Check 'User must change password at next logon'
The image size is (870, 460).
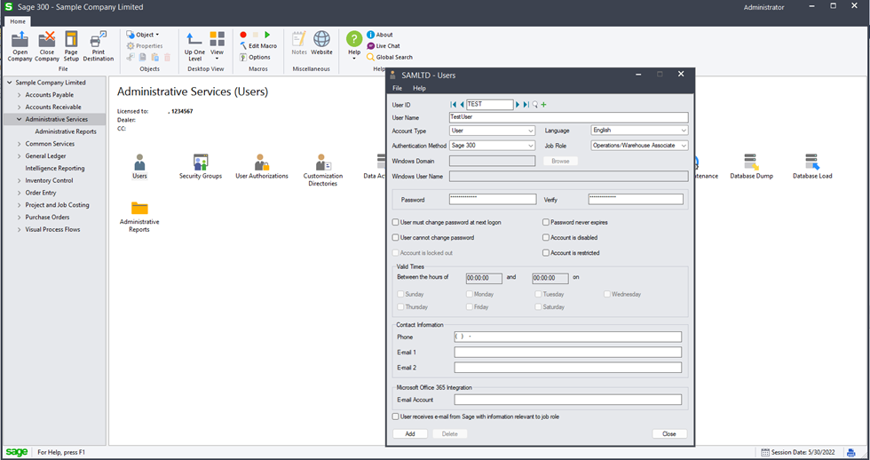tap(396, 222)
